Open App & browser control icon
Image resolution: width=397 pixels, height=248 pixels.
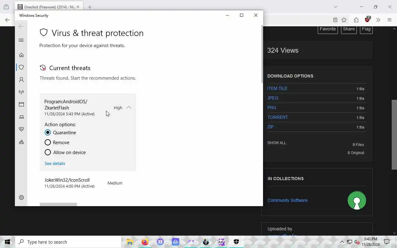pos(21,104)
